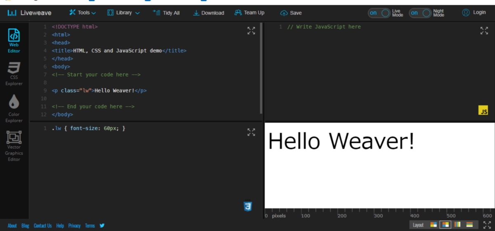
Task: Toggle Night Mode switch
Action: [420, 13]
